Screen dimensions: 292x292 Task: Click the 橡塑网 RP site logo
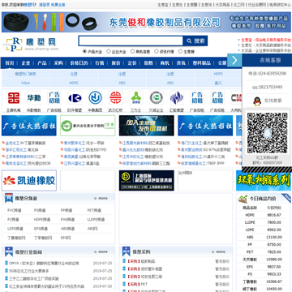(x=32, y=44)
